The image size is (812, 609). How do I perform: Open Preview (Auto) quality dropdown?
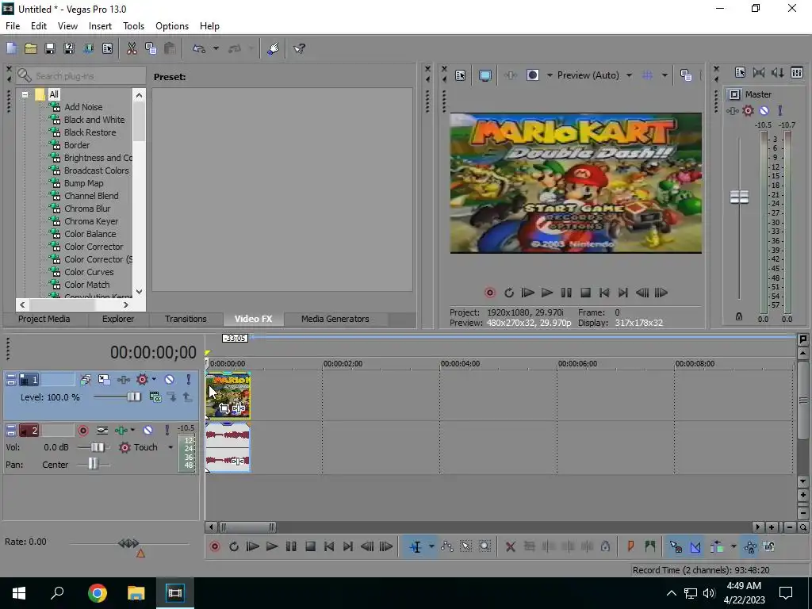pos(629,75)
